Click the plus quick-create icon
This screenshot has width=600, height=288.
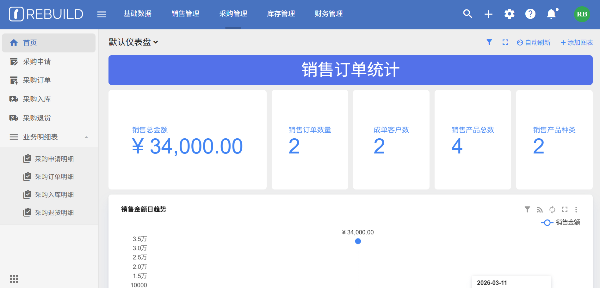(x=488, y=14)
